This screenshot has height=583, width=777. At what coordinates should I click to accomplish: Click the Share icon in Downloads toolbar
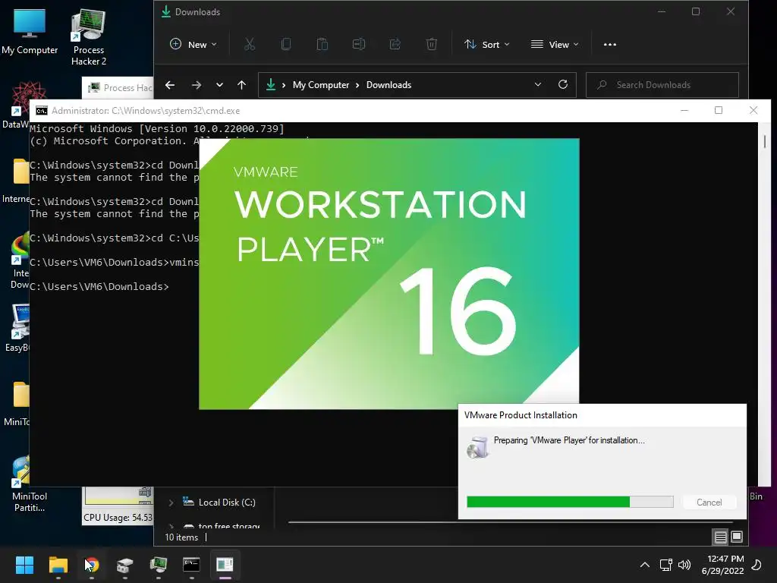395,44
